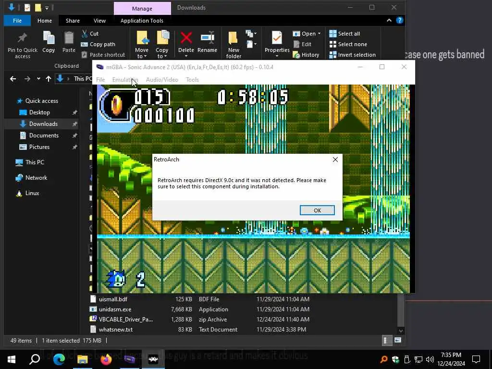Screen dimensions: 492x369
Task: Open the Application Tools tab
Action: click(x=142, y=21)
